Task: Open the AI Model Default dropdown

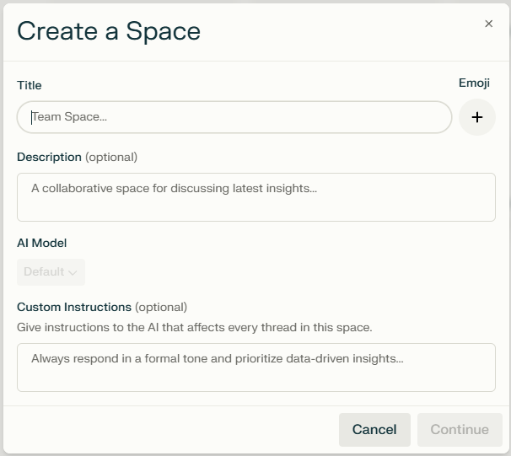Action: pyautogui.click(x=51, y=271)
